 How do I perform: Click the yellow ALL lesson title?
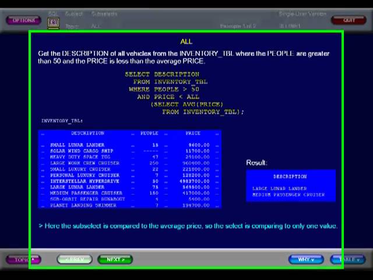coord(186,42)
